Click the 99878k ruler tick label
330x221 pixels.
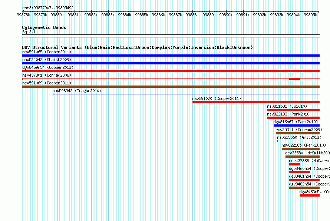[23, 15]
